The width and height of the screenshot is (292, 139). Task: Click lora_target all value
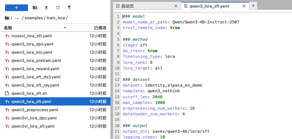[159, 68]
